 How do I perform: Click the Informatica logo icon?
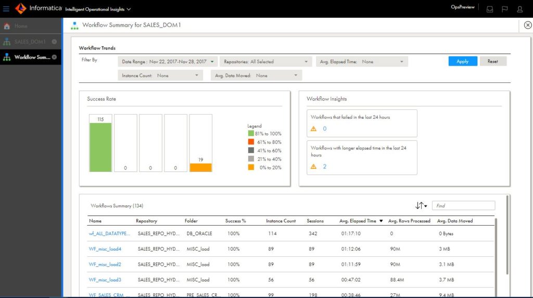click(x=20, y=8)
